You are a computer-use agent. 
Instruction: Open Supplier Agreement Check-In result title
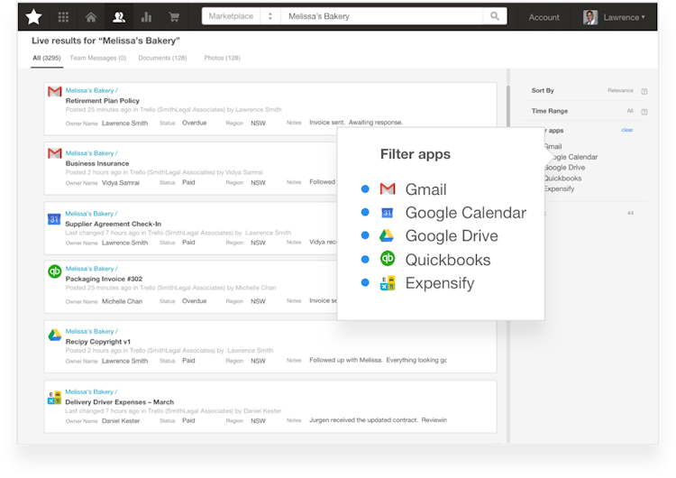tap(113, 224)
